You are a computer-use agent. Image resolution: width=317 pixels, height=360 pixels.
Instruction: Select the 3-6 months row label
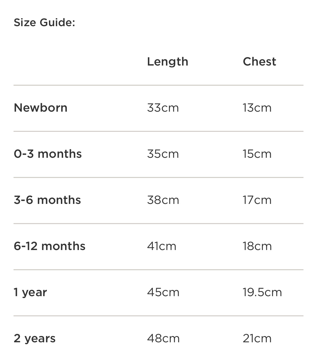[x=47, y=200]
